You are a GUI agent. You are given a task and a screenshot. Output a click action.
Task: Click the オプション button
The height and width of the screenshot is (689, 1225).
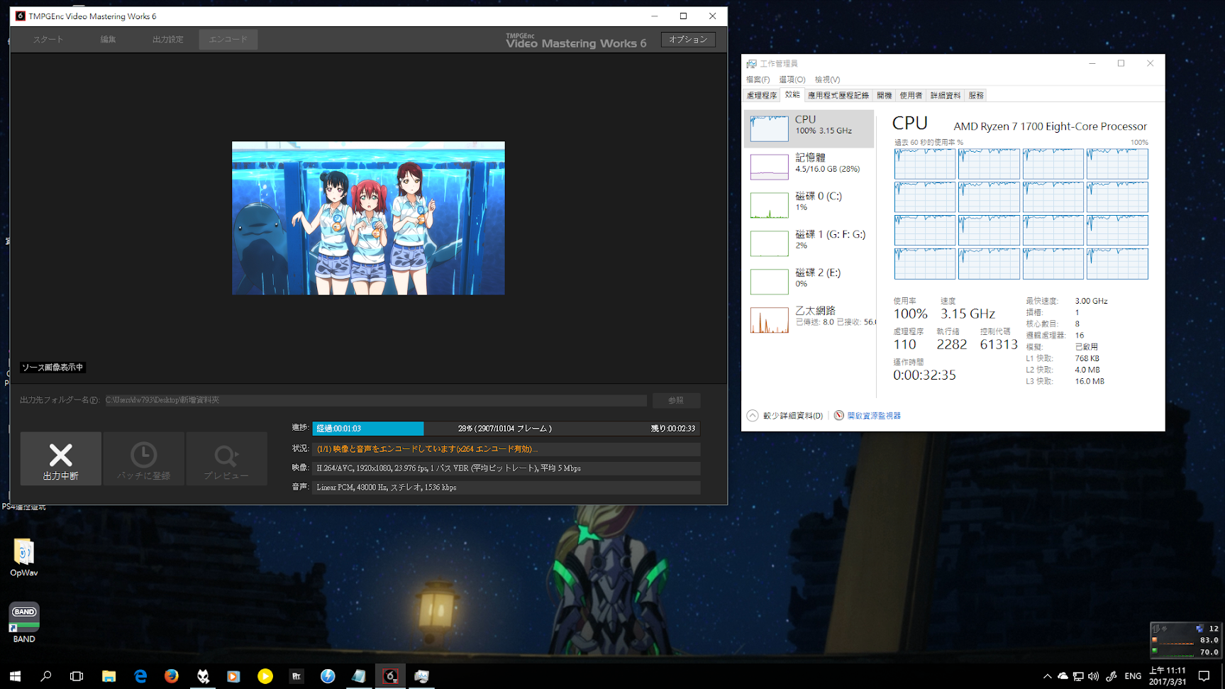coord(687,40)
